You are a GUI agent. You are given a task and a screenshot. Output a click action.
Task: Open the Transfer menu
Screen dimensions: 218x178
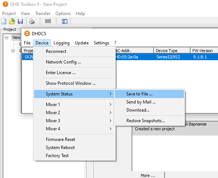point(43,14)
